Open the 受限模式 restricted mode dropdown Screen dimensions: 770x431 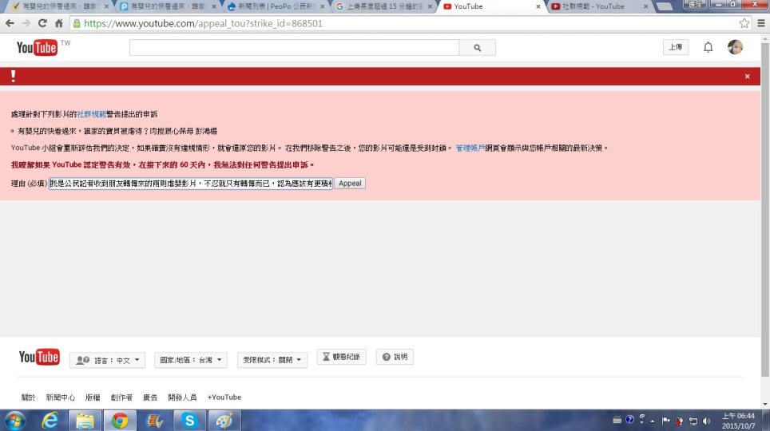click(x=272, y=360)
